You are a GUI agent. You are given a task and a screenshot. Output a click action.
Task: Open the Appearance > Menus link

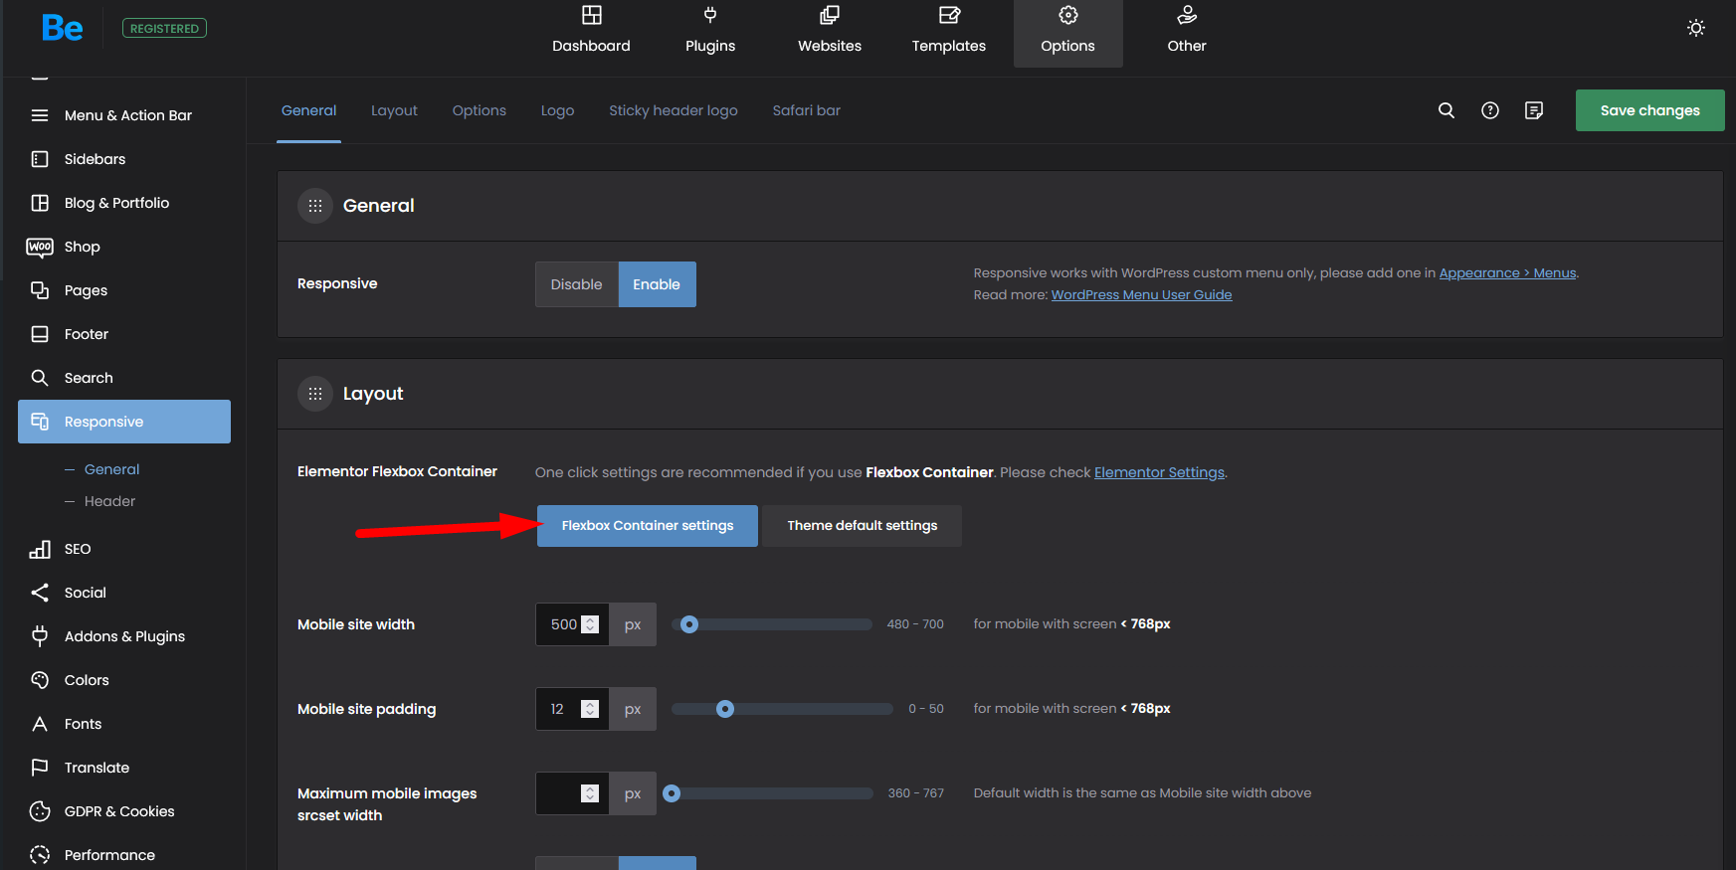point(1507,273)
